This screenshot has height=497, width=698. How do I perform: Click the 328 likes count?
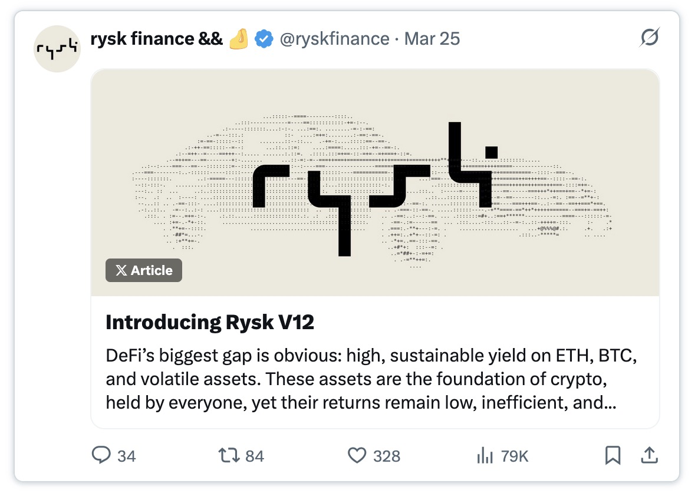coord(387,456)
